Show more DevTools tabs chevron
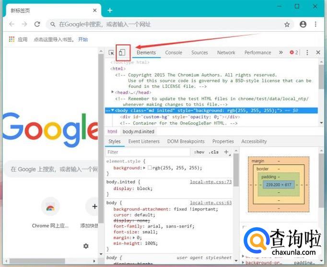 [x=281, y=52]
